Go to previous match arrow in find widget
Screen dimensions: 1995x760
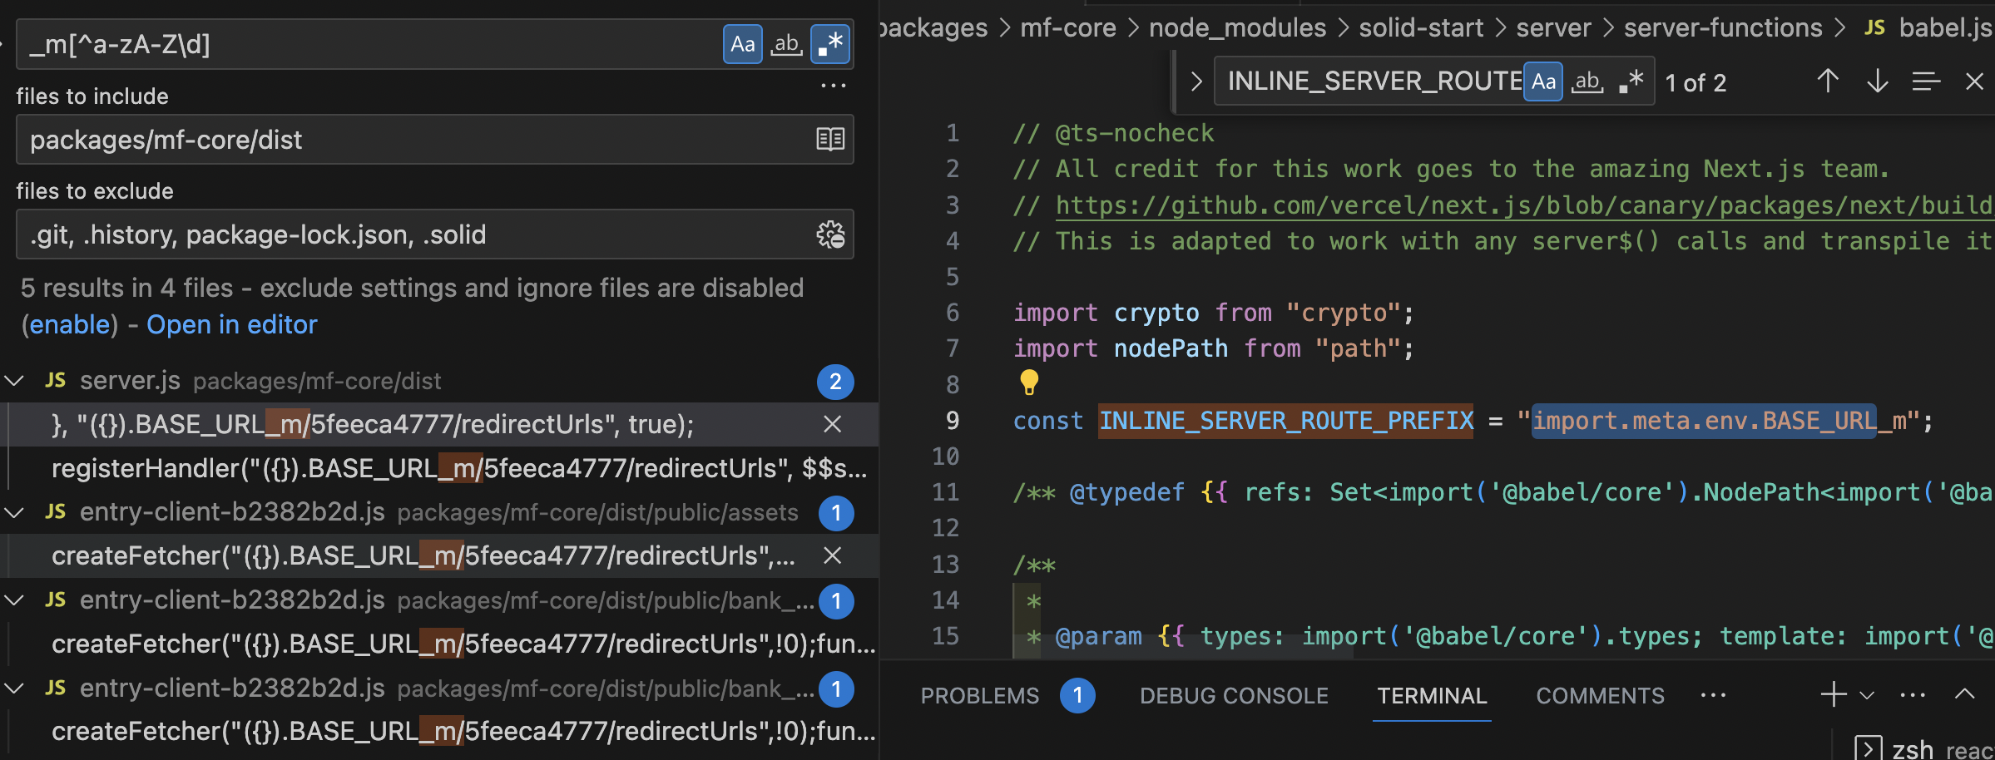coord(1827,81)
